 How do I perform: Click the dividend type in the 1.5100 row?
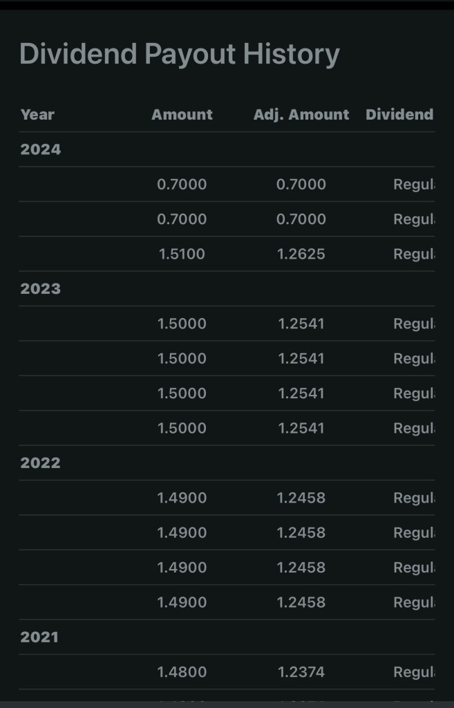pyautogui.click(x=413, y=254)
